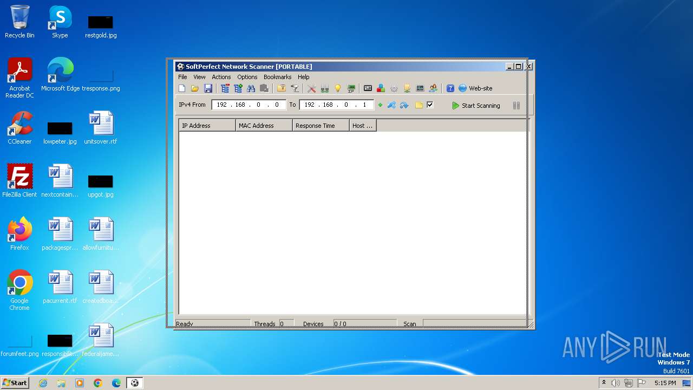The height and width of the screenshot is (390, 693).
Task: Select the Recycle Bin desktop icon
Action: click(19, 22)
